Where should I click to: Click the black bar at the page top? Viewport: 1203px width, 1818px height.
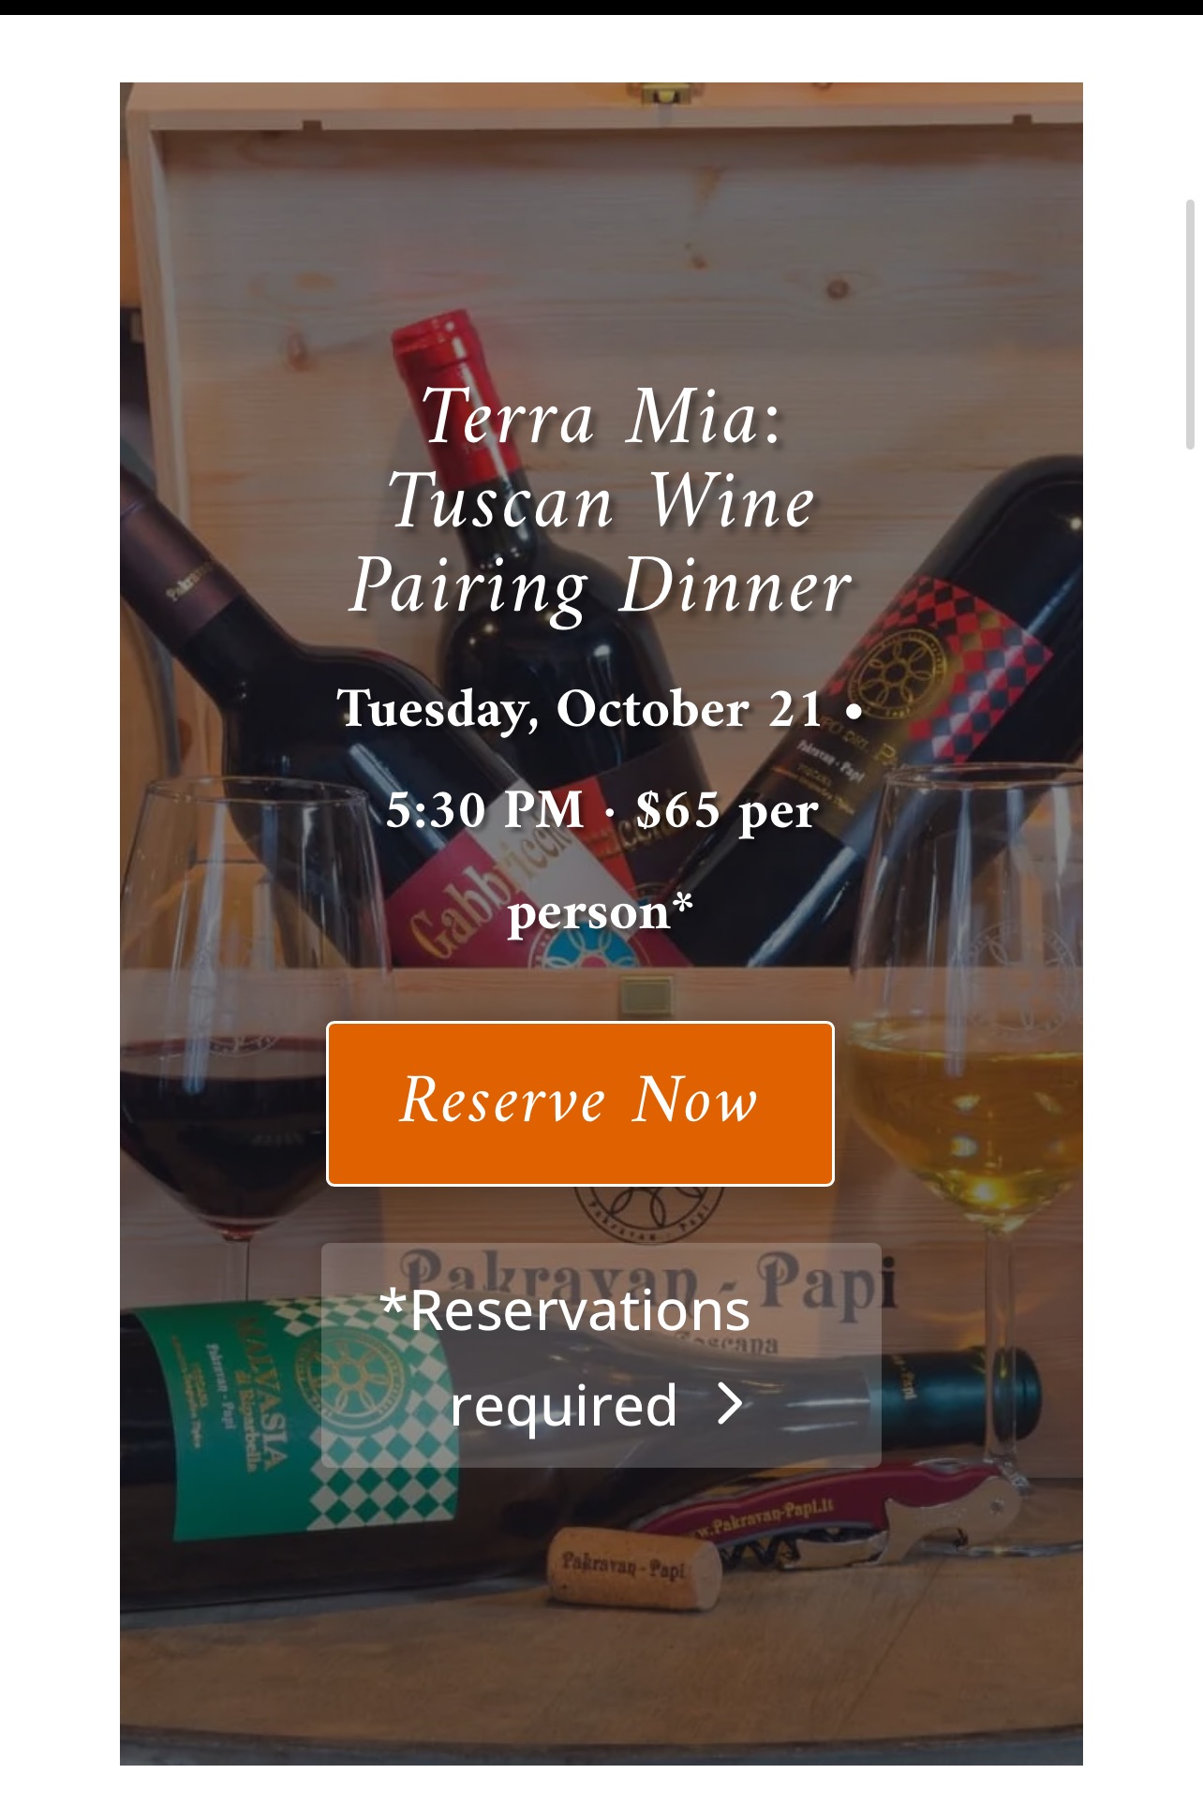601,7
